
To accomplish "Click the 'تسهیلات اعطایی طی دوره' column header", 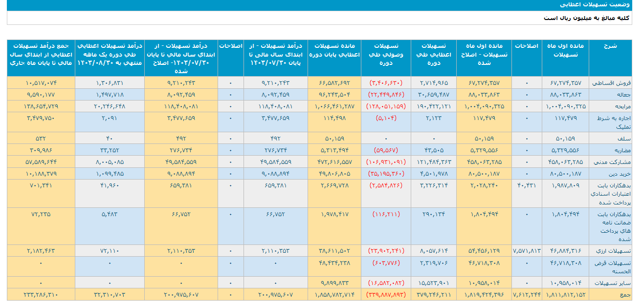I will 434,54.
